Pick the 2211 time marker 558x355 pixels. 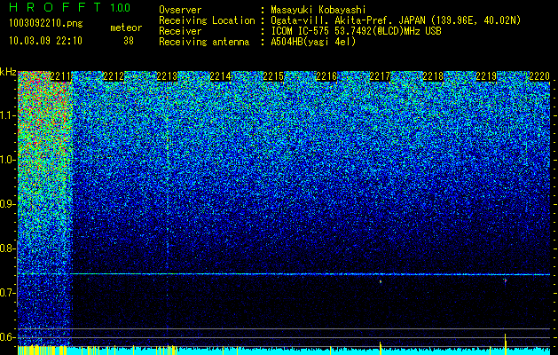60,76
